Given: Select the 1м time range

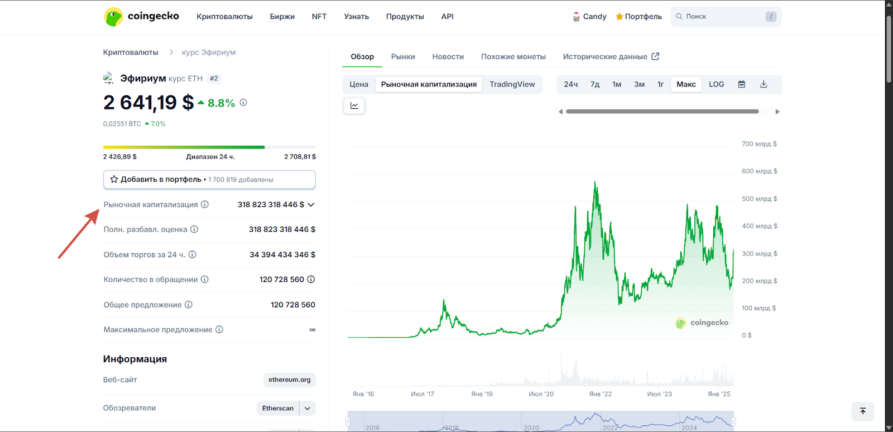Looking at the screenshot, I should point(617,84).
